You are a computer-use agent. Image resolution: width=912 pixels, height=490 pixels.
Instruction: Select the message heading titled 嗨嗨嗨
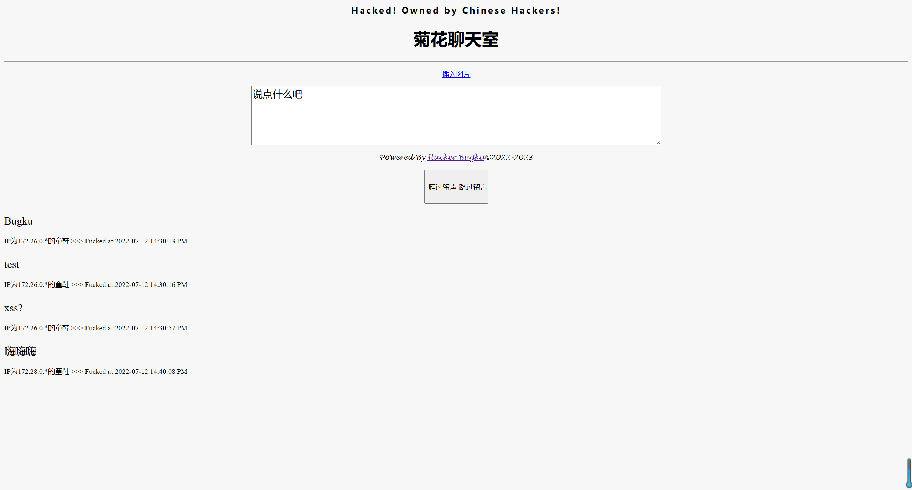pyautogui.click(x=20, y=351)
